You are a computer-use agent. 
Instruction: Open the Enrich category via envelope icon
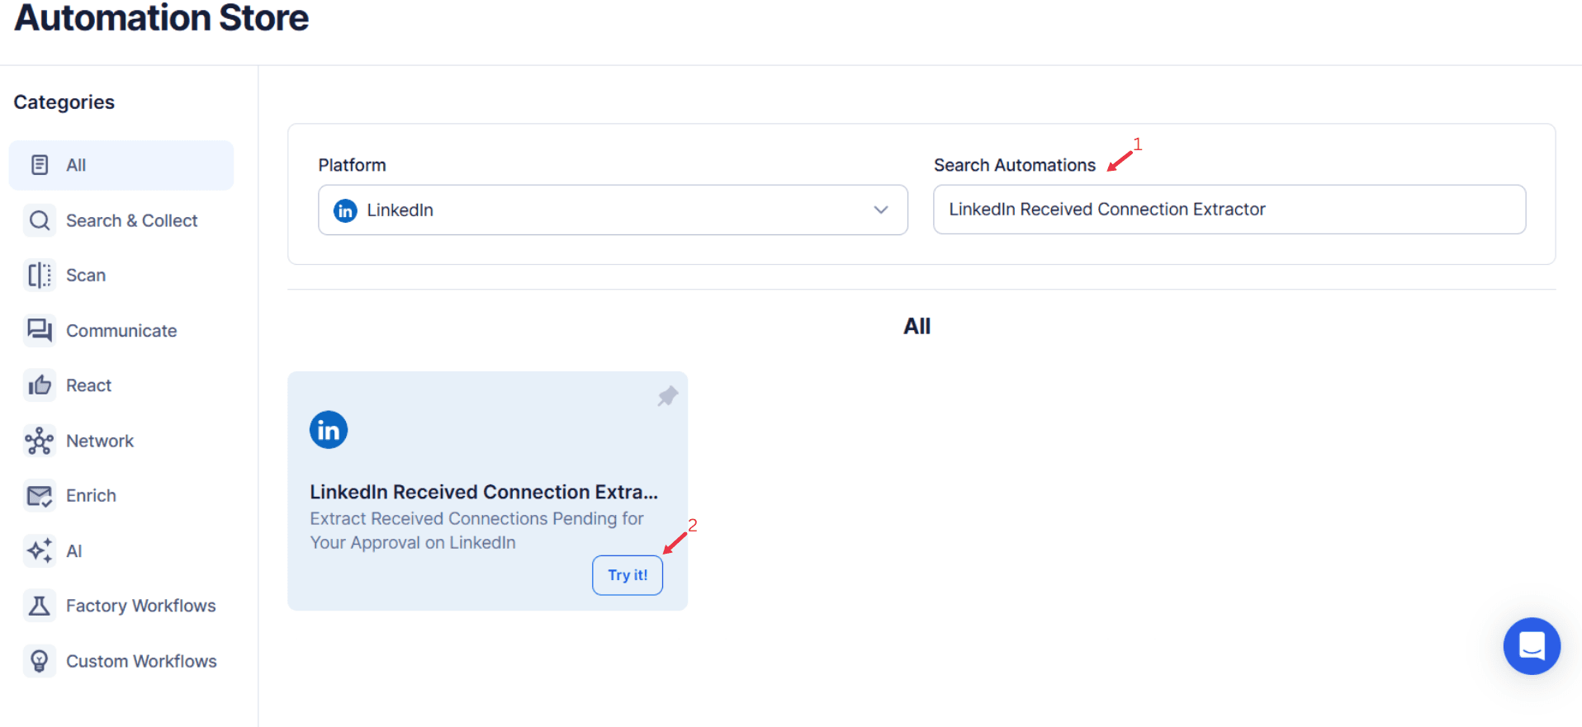[x=39, y=495]
